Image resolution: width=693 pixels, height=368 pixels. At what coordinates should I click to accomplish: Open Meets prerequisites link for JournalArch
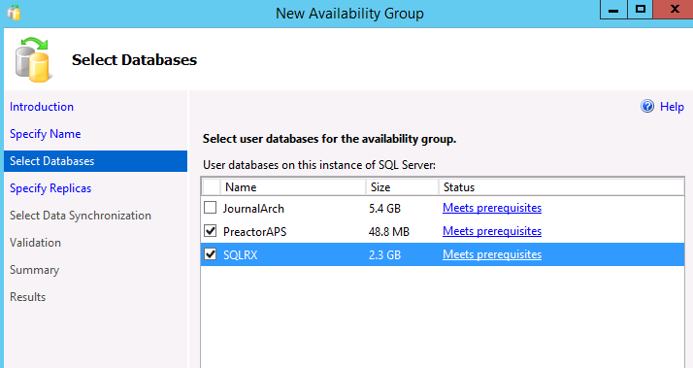(492, 208)
